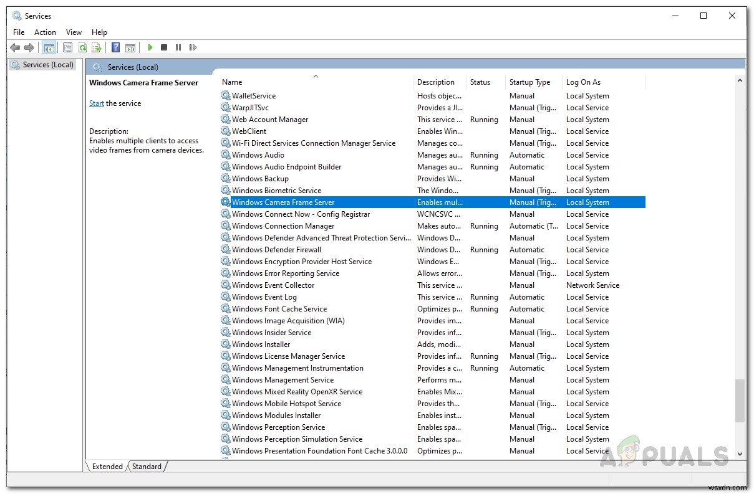Click the Restart Service toolbar icon

[193, 47]
